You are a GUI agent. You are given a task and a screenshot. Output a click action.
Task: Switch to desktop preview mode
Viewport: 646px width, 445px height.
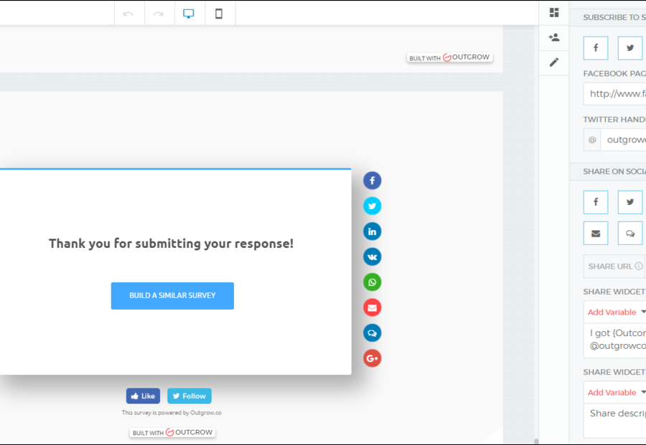tap(189, 14)
